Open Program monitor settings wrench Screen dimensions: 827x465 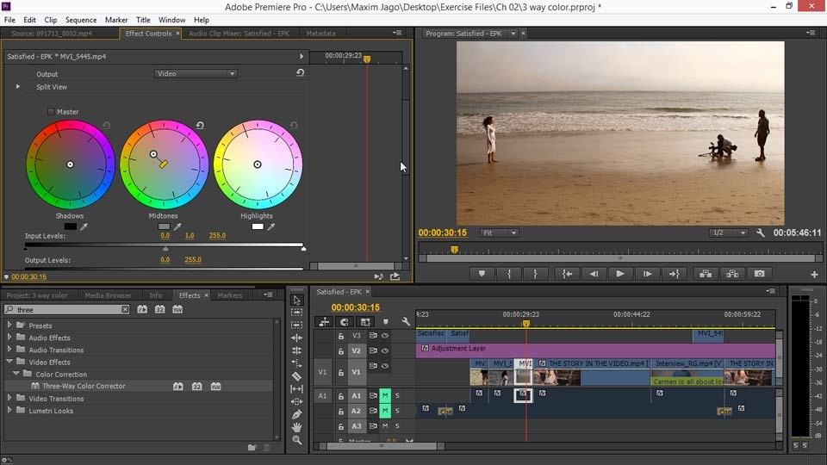coord(761,232)
